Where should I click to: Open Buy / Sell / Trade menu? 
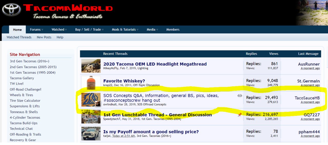88,30
